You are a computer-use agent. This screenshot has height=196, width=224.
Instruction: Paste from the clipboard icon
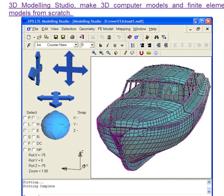(x=109, y=37)
